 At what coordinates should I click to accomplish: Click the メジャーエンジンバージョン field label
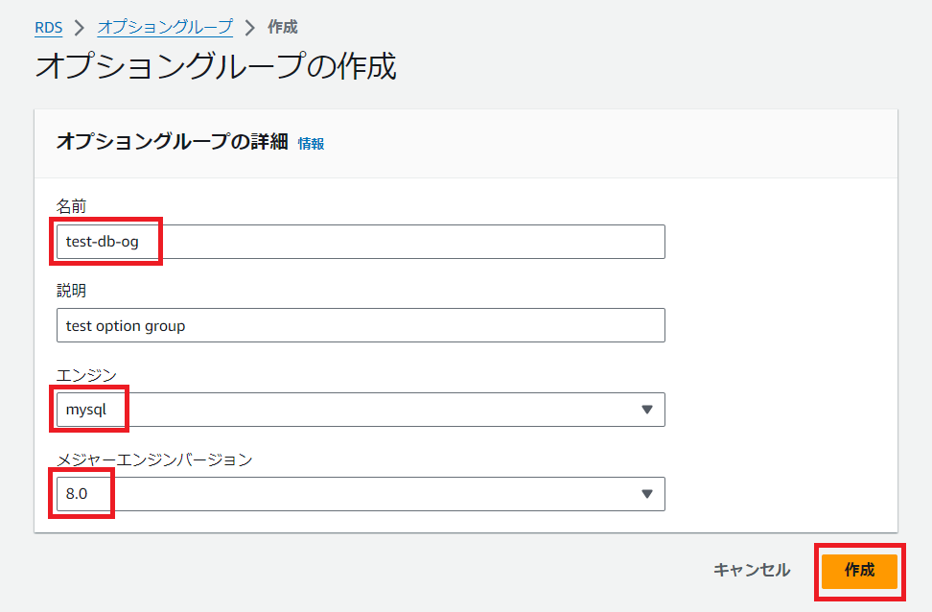(153, 459)
